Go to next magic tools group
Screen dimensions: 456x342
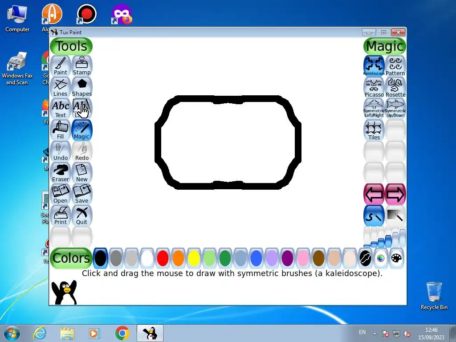(x=395, y=194)
